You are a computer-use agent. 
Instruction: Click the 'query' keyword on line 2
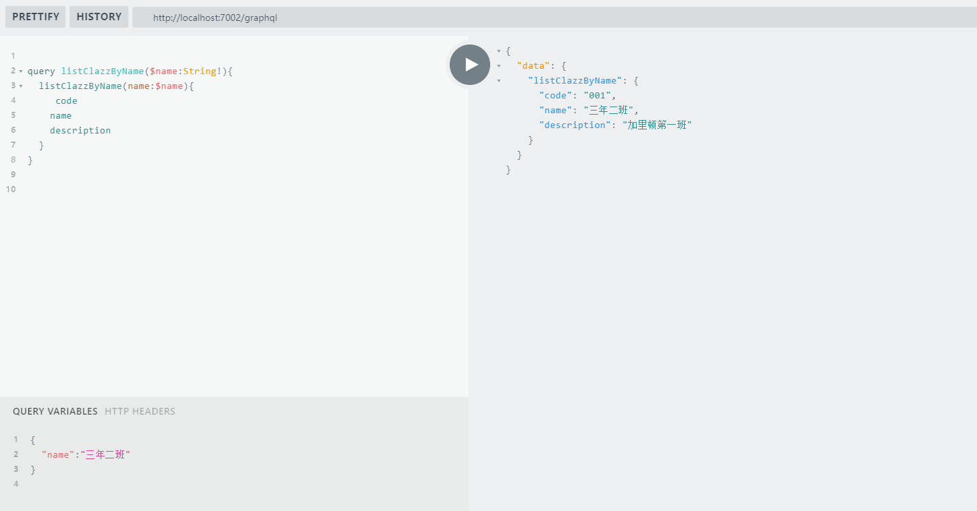point(41,71)
